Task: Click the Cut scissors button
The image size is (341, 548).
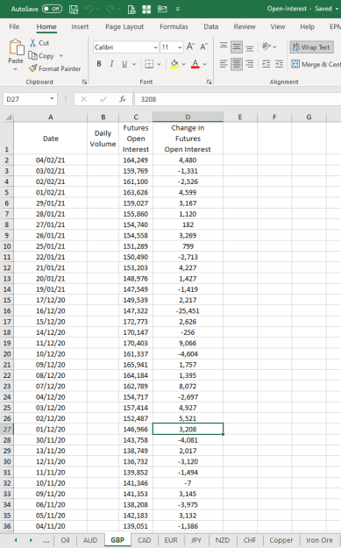Action: point(39,43)
